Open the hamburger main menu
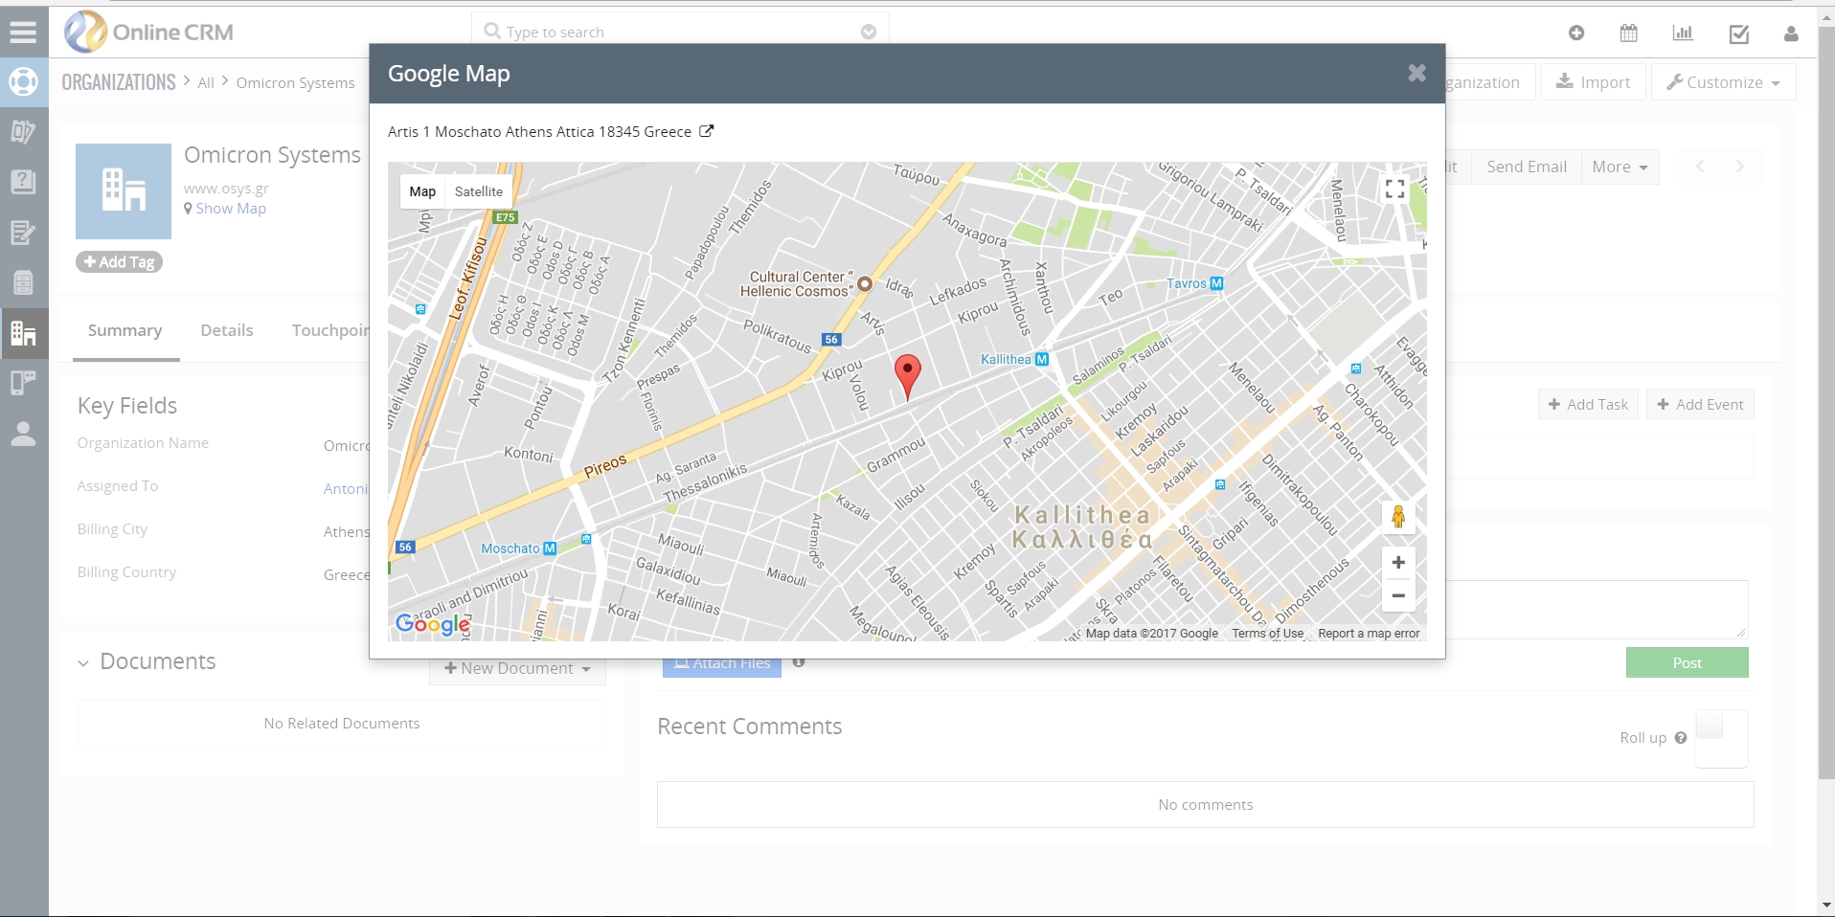The height and width of the screenshot is (917, 1835). pyautogui.click(x=23, y=32)
